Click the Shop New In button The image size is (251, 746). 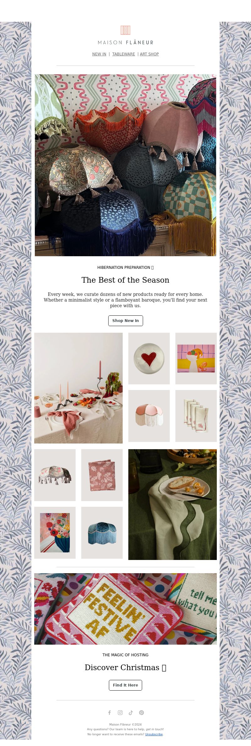tap(125, 320)
